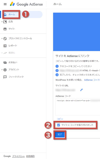The height and width of the screenshot is (159, 100).
Task: Click the blurred site URL value
Action: 65,90
